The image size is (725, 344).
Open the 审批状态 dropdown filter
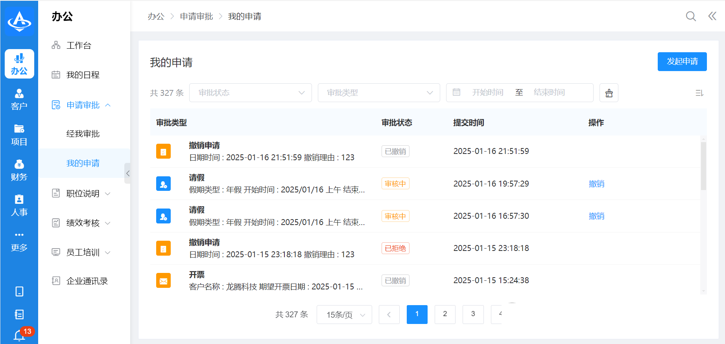coord(250,93)
